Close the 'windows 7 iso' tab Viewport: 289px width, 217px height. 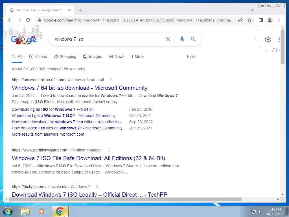[69, 10]
